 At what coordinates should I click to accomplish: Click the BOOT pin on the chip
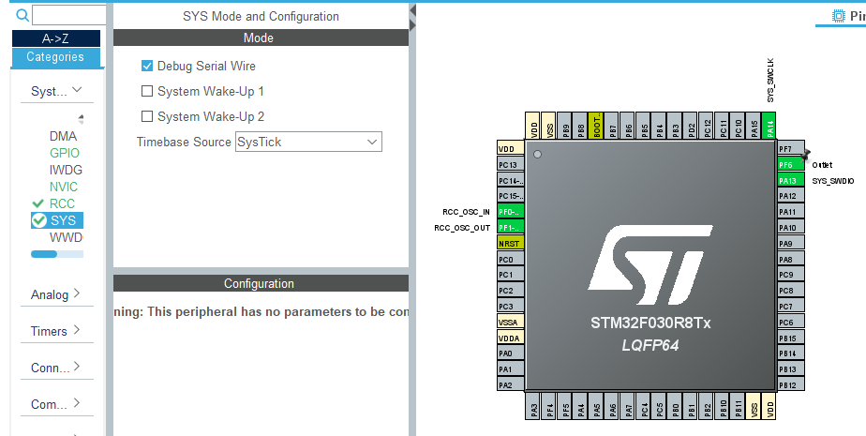596,127
